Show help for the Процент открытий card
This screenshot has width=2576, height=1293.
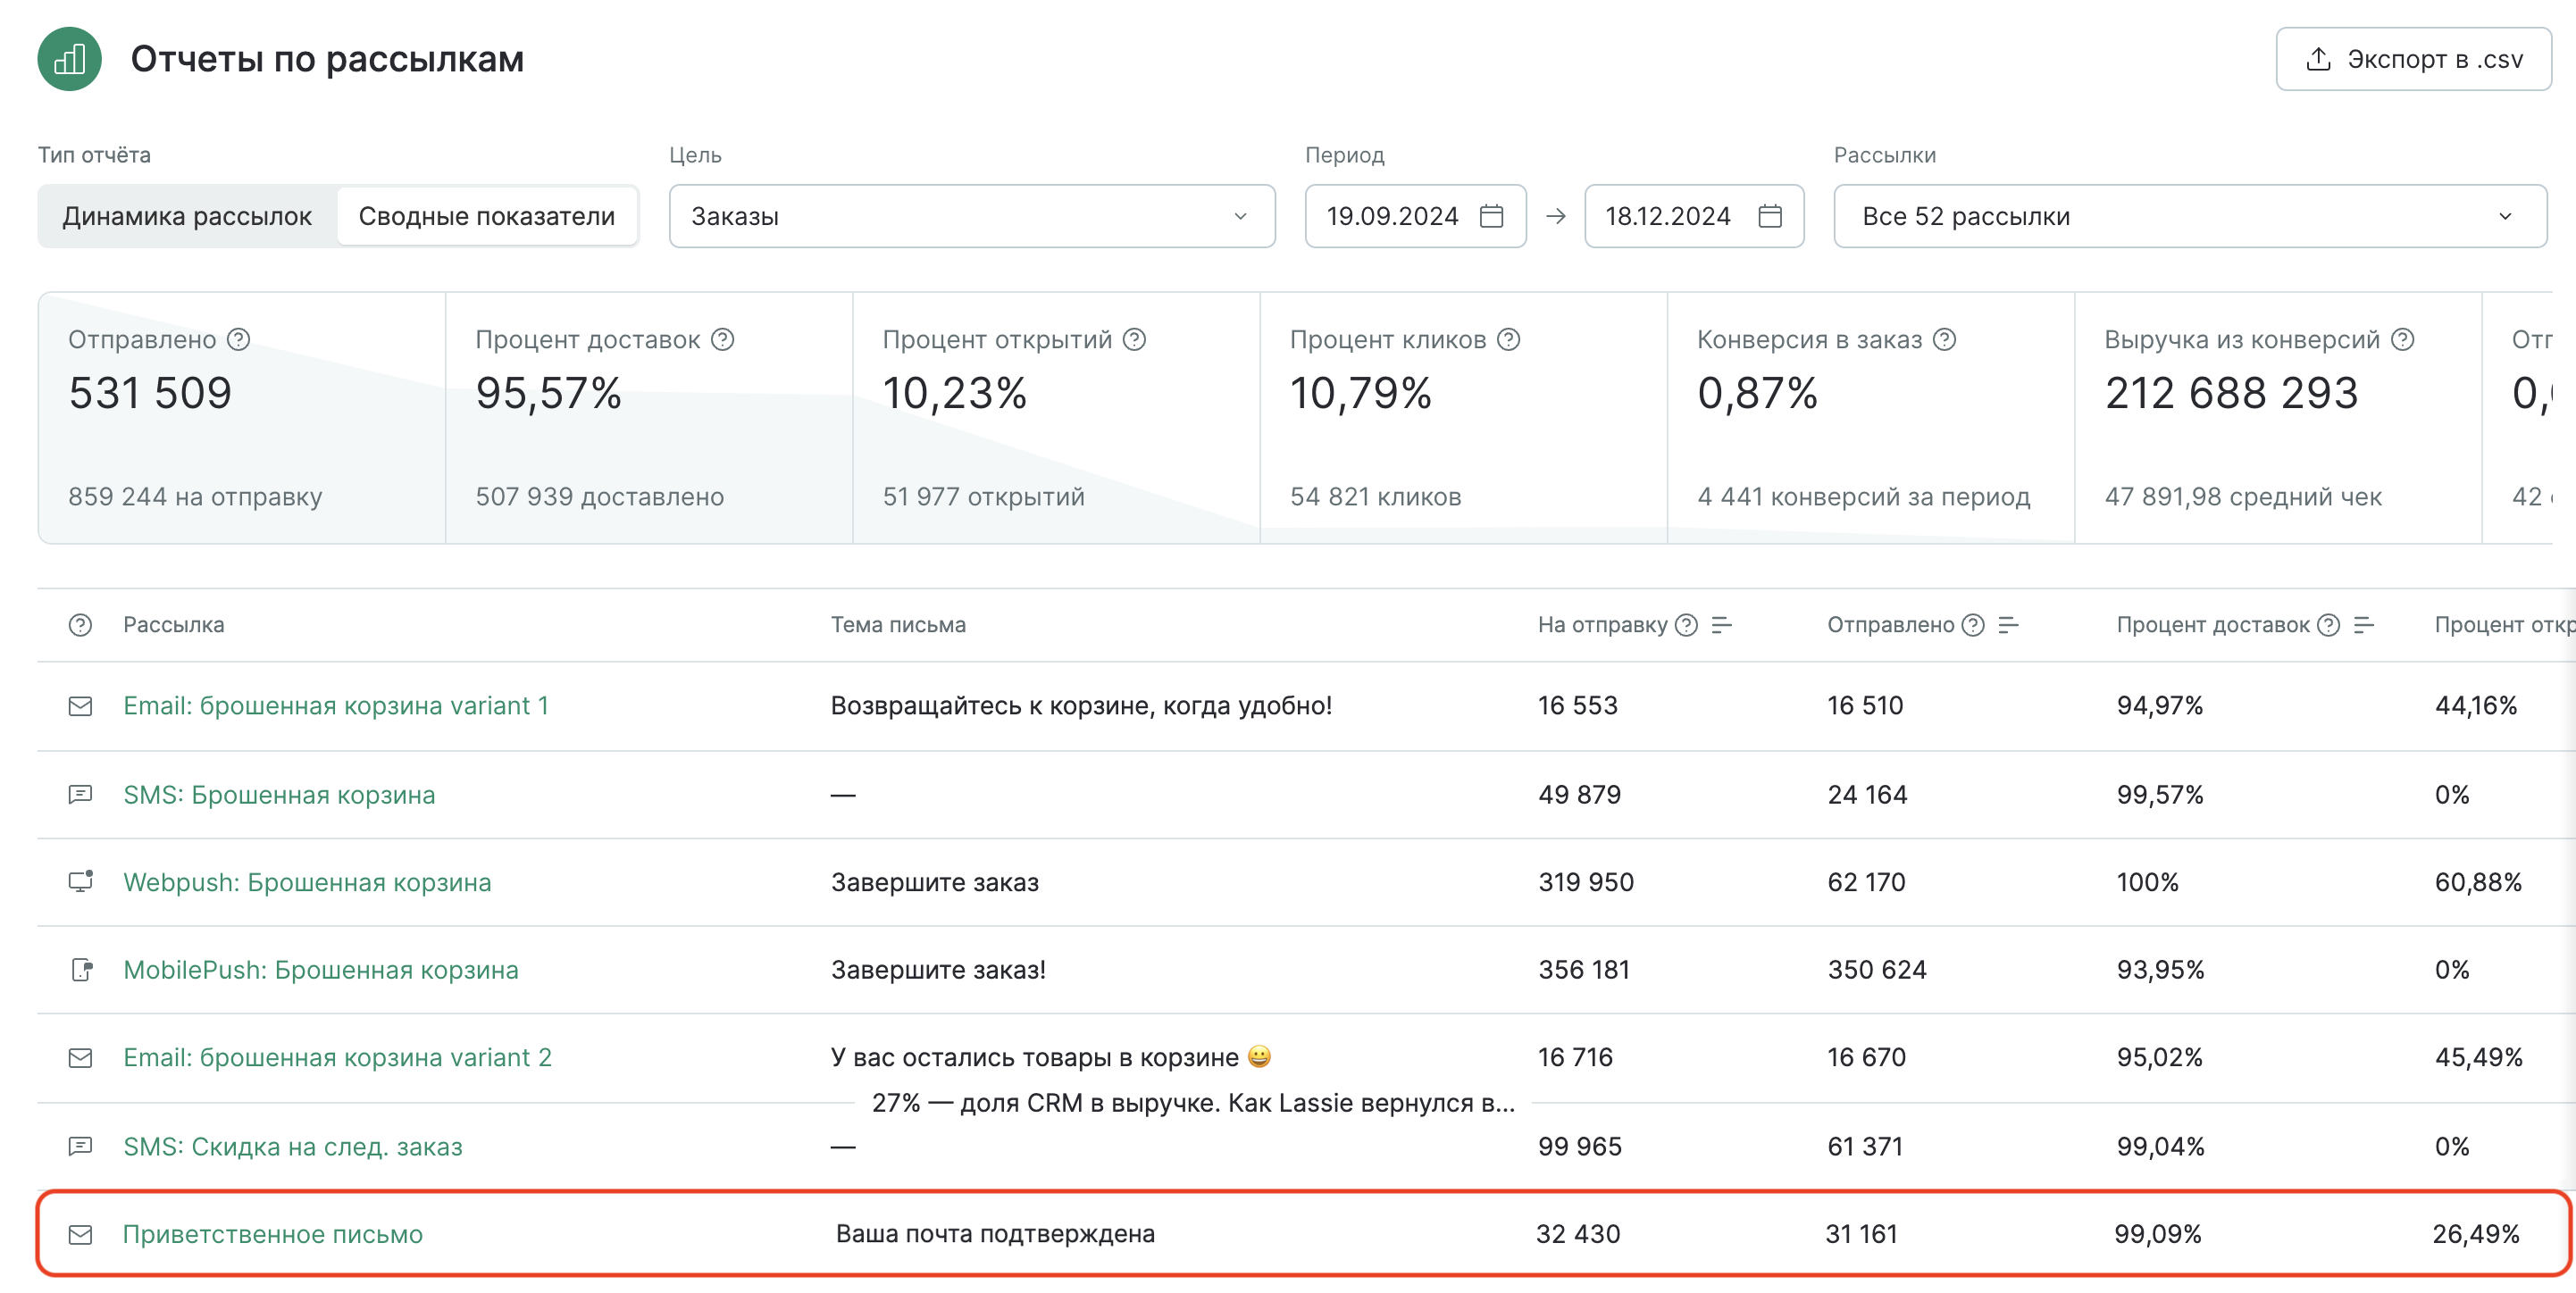(x=1134, y=340)
